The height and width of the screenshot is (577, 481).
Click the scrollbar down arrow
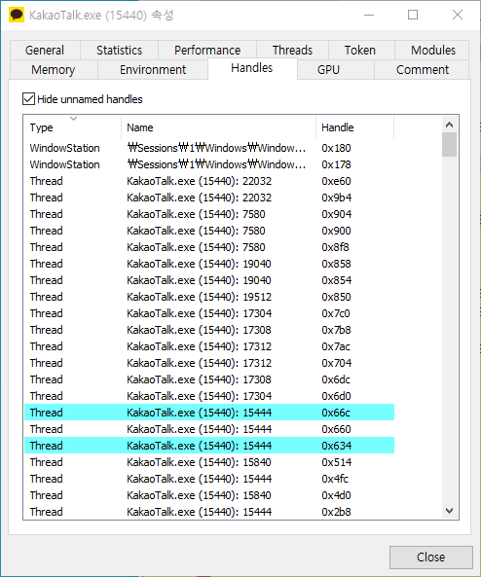(x=449, y=511)
